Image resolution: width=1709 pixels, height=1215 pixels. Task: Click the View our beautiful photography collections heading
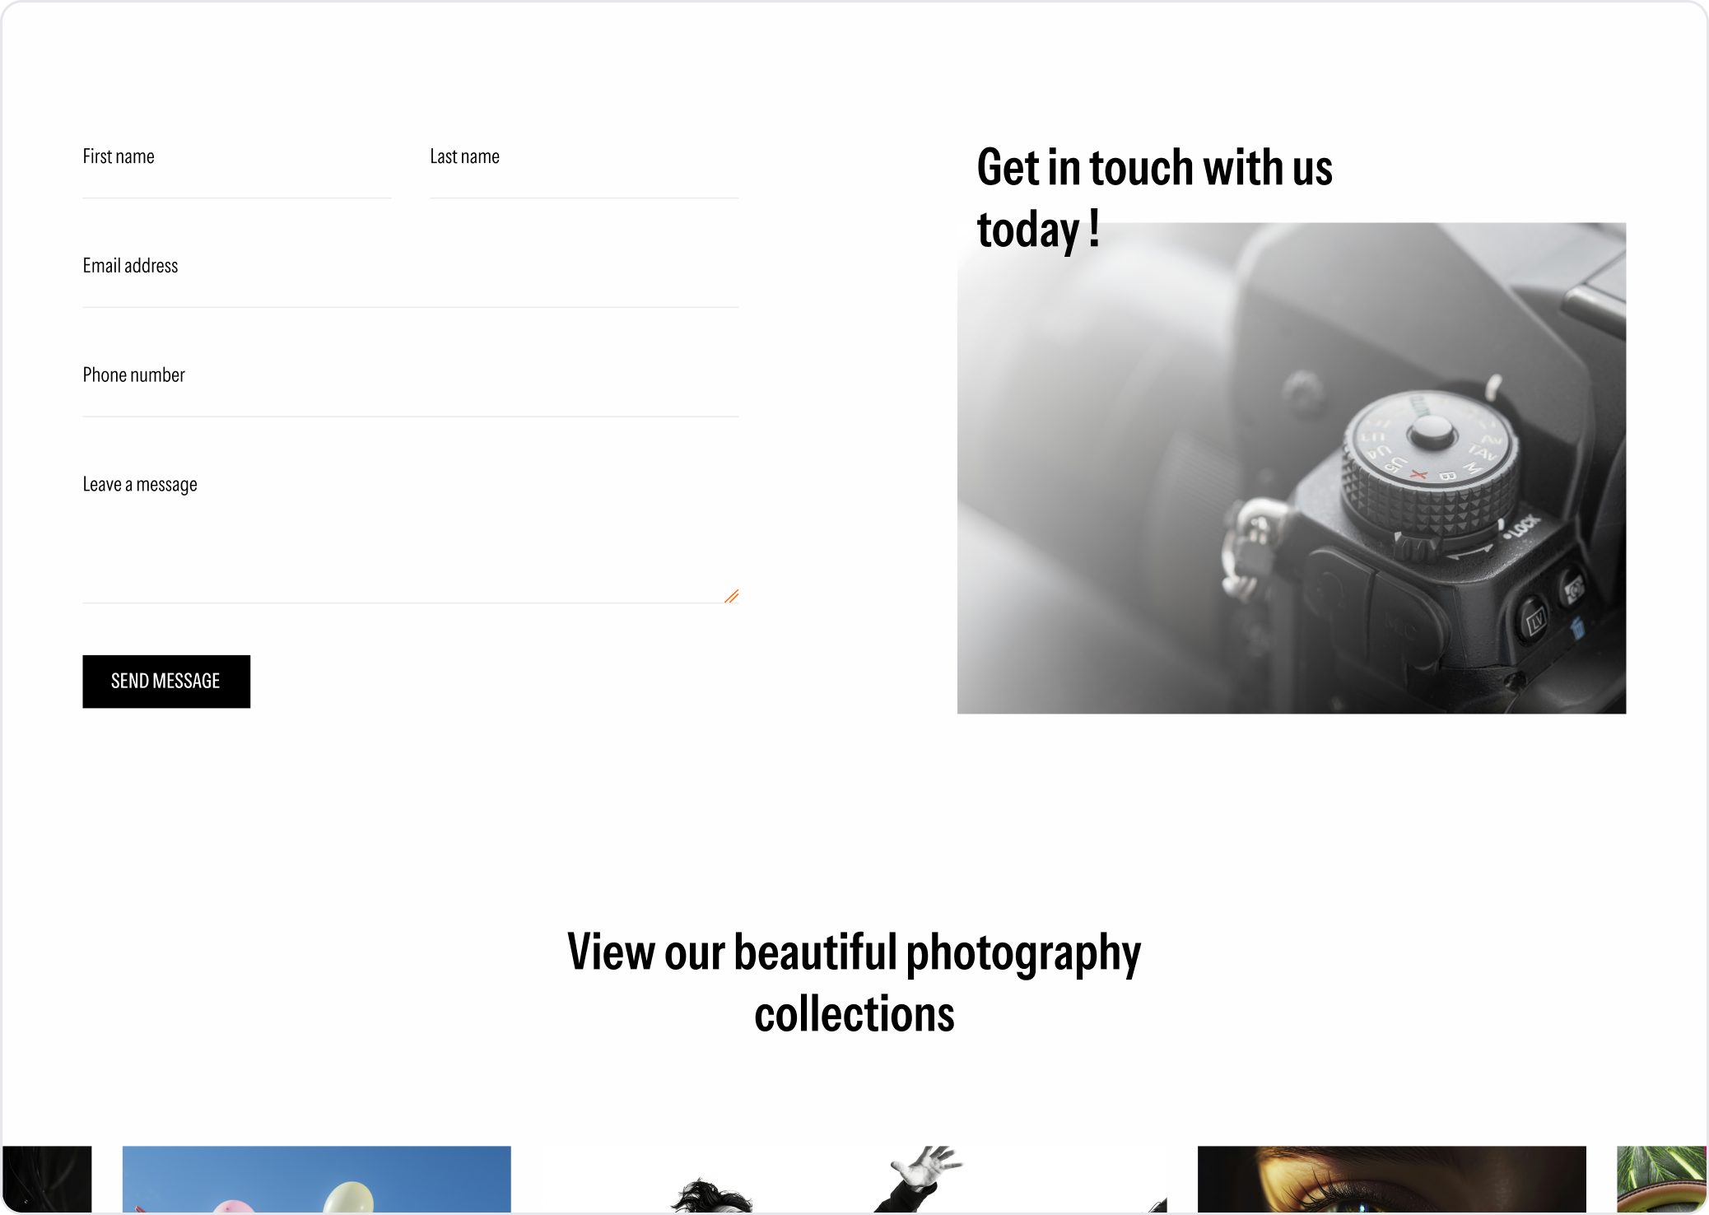coord(854,982)
